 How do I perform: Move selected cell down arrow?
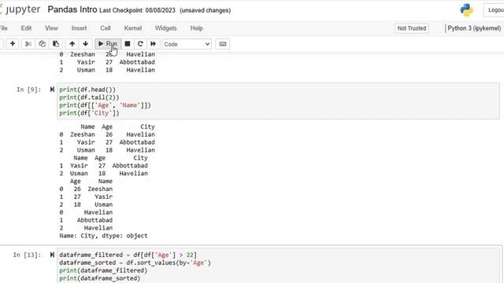(86, 44)
